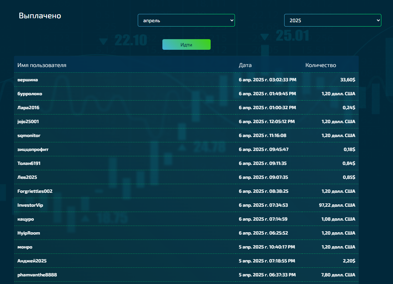Screen dimensions: 393x284
Task: Select username Forgriettles002
Action: 35,191
